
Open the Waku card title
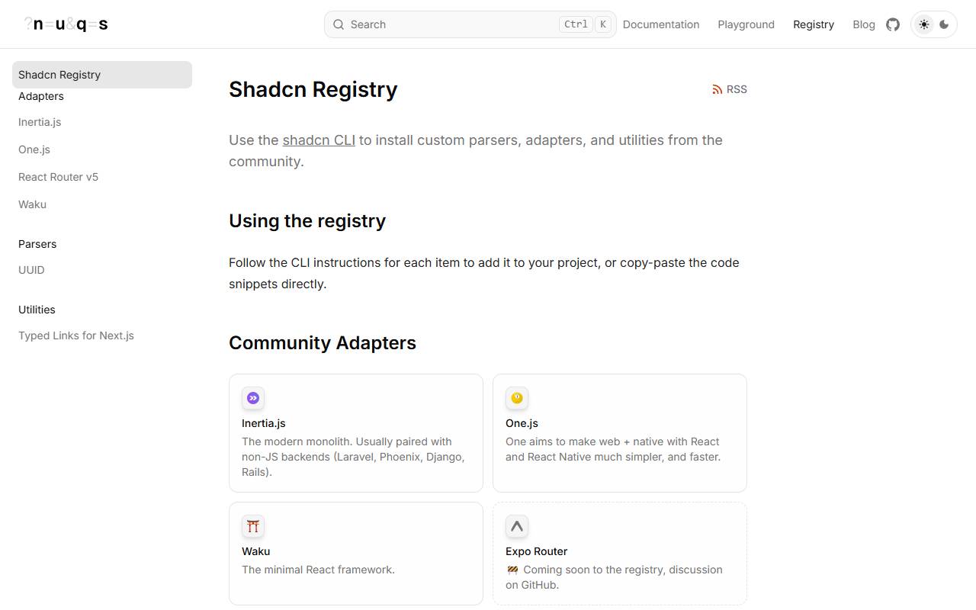point(256,551)
